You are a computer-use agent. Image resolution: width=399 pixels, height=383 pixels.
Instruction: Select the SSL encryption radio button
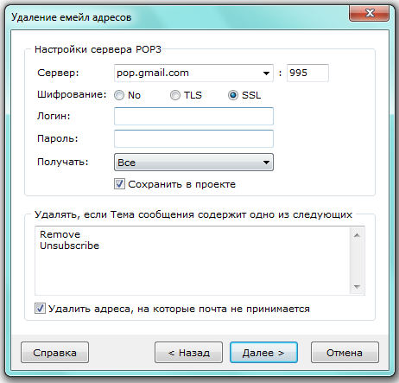233,95
